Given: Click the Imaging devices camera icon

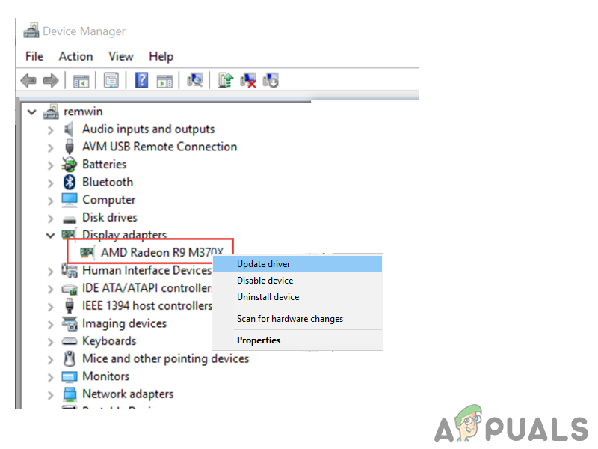Looking at the screenshot, I should coord(70,323).
